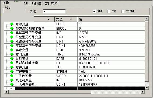Screen dimensions: 153x98
Task: Click green icon beside 日期和时间变量
Action: point(12,63)
